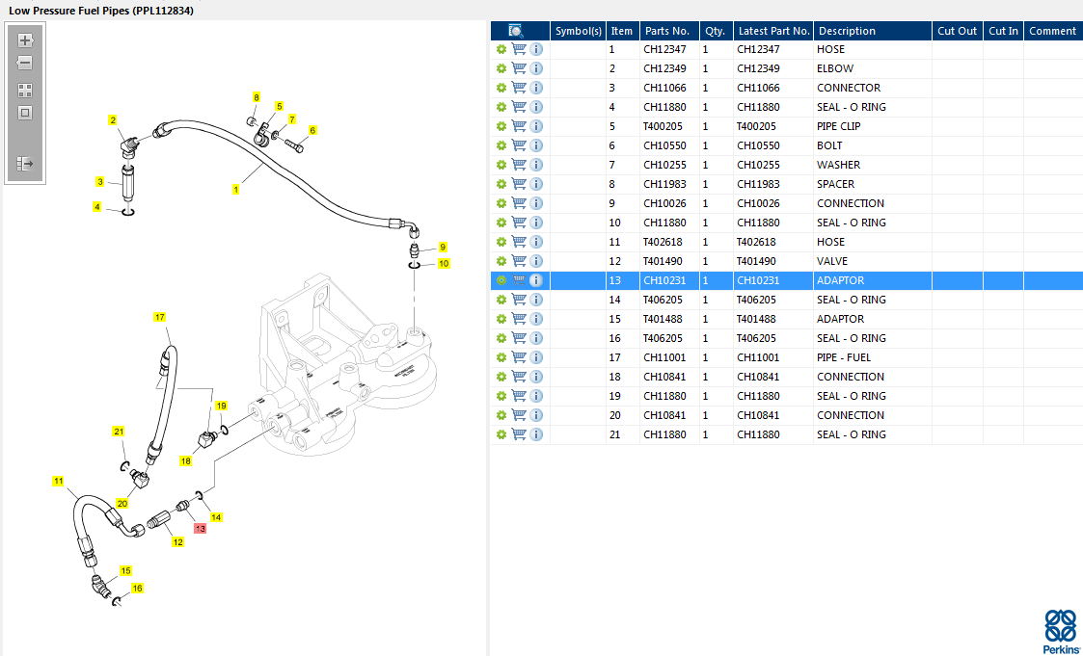Click the list export arrow icon
Image resolution: width=1083 pixels, height=656 pixels.
[x=25, y=164]
